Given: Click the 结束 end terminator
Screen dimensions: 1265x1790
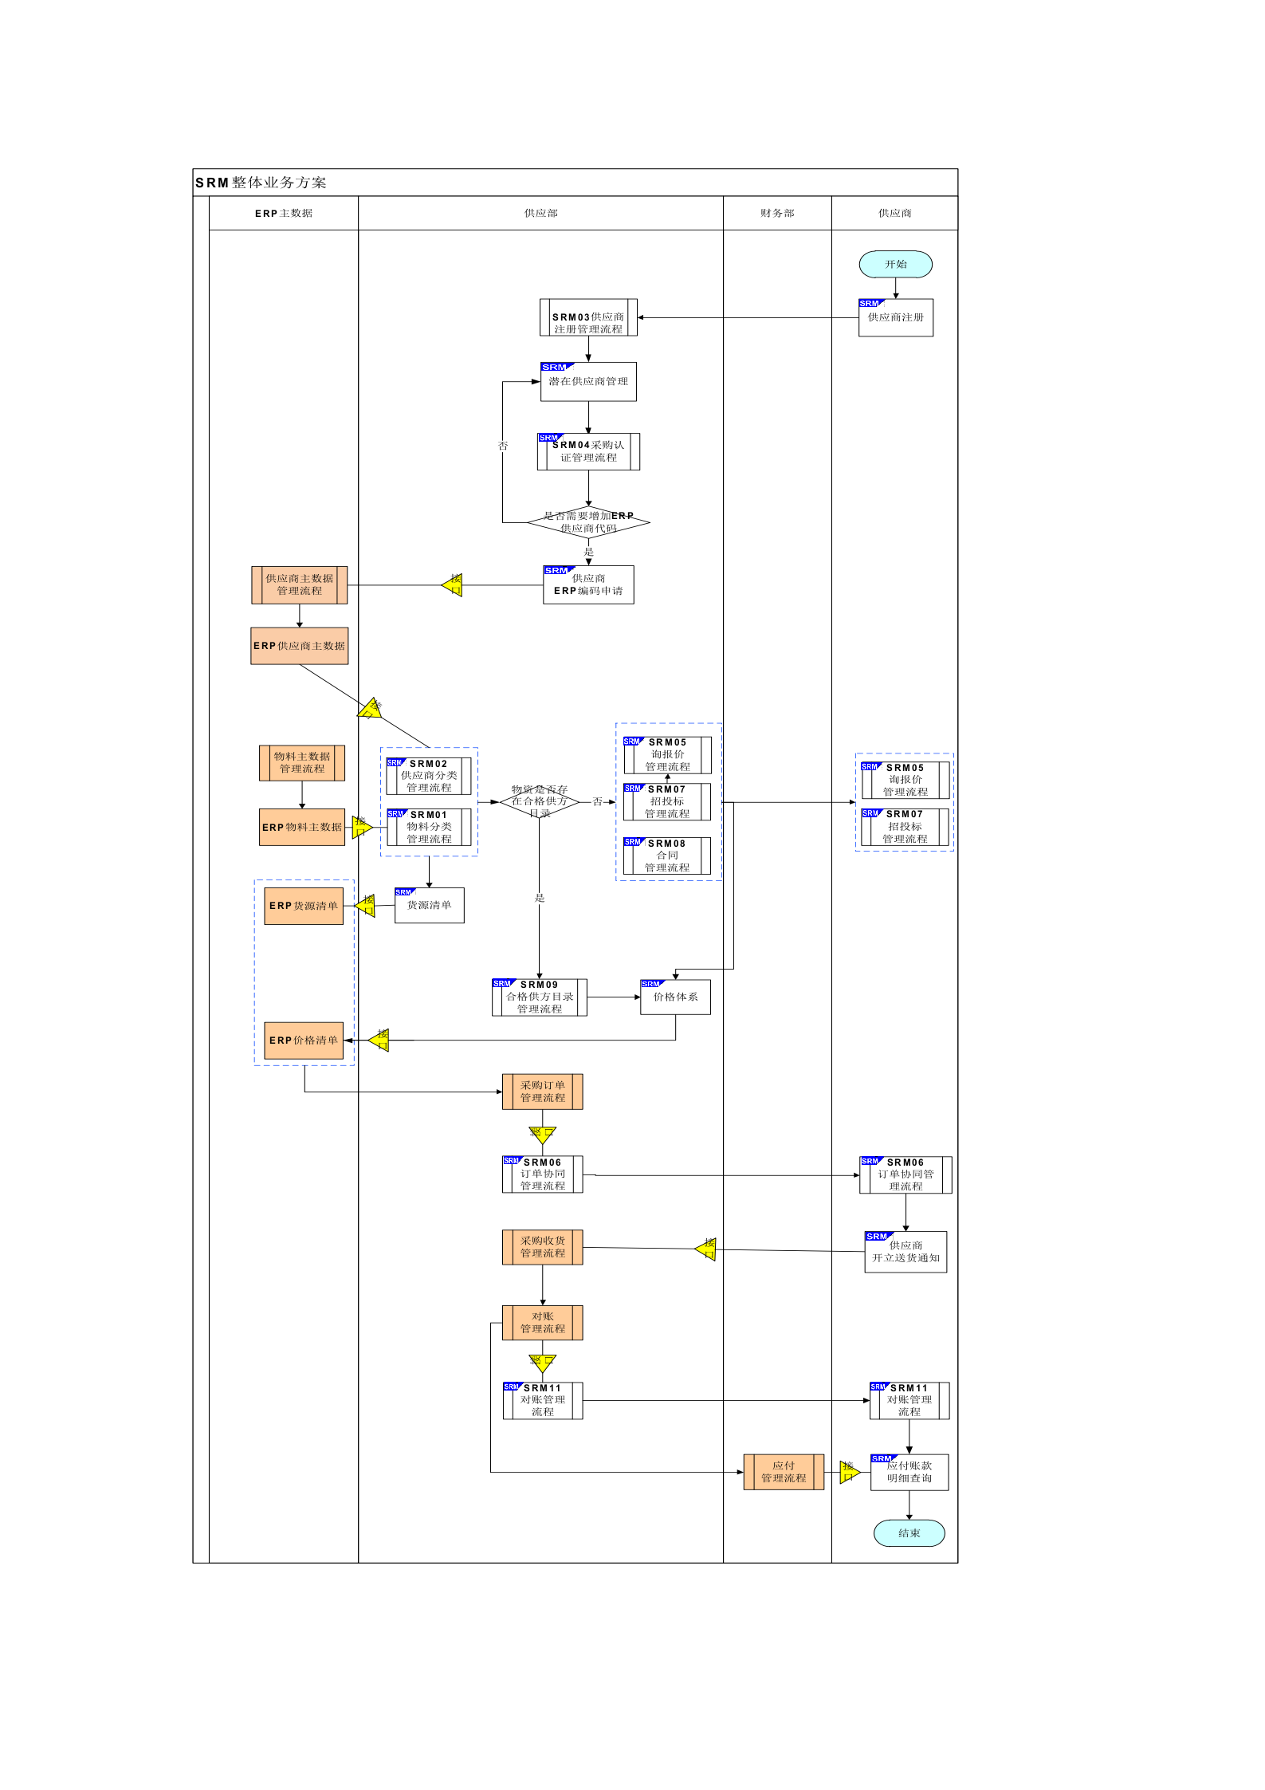Looking at the screenshot, I should click(909, 1532).
